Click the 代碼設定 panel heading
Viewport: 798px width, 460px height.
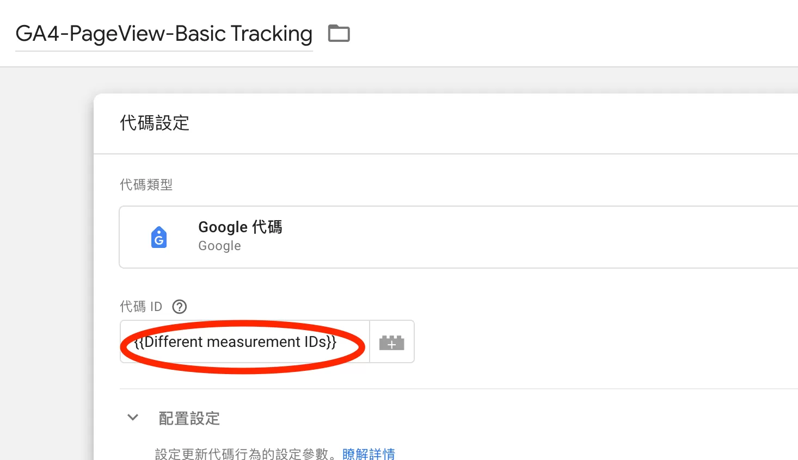tap(155, 123)
